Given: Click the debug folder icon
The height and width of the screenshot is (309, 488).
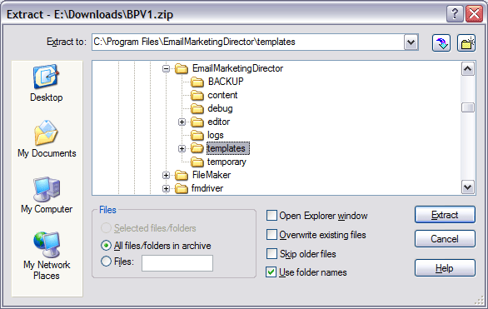Looking at the screenshot, I should (197, 108).
